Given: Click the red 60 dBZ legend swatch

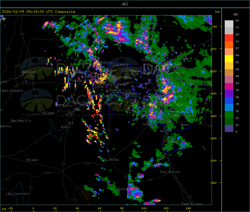Looking at the screenshot, I should pyautogui.click(x=229, y=38).
